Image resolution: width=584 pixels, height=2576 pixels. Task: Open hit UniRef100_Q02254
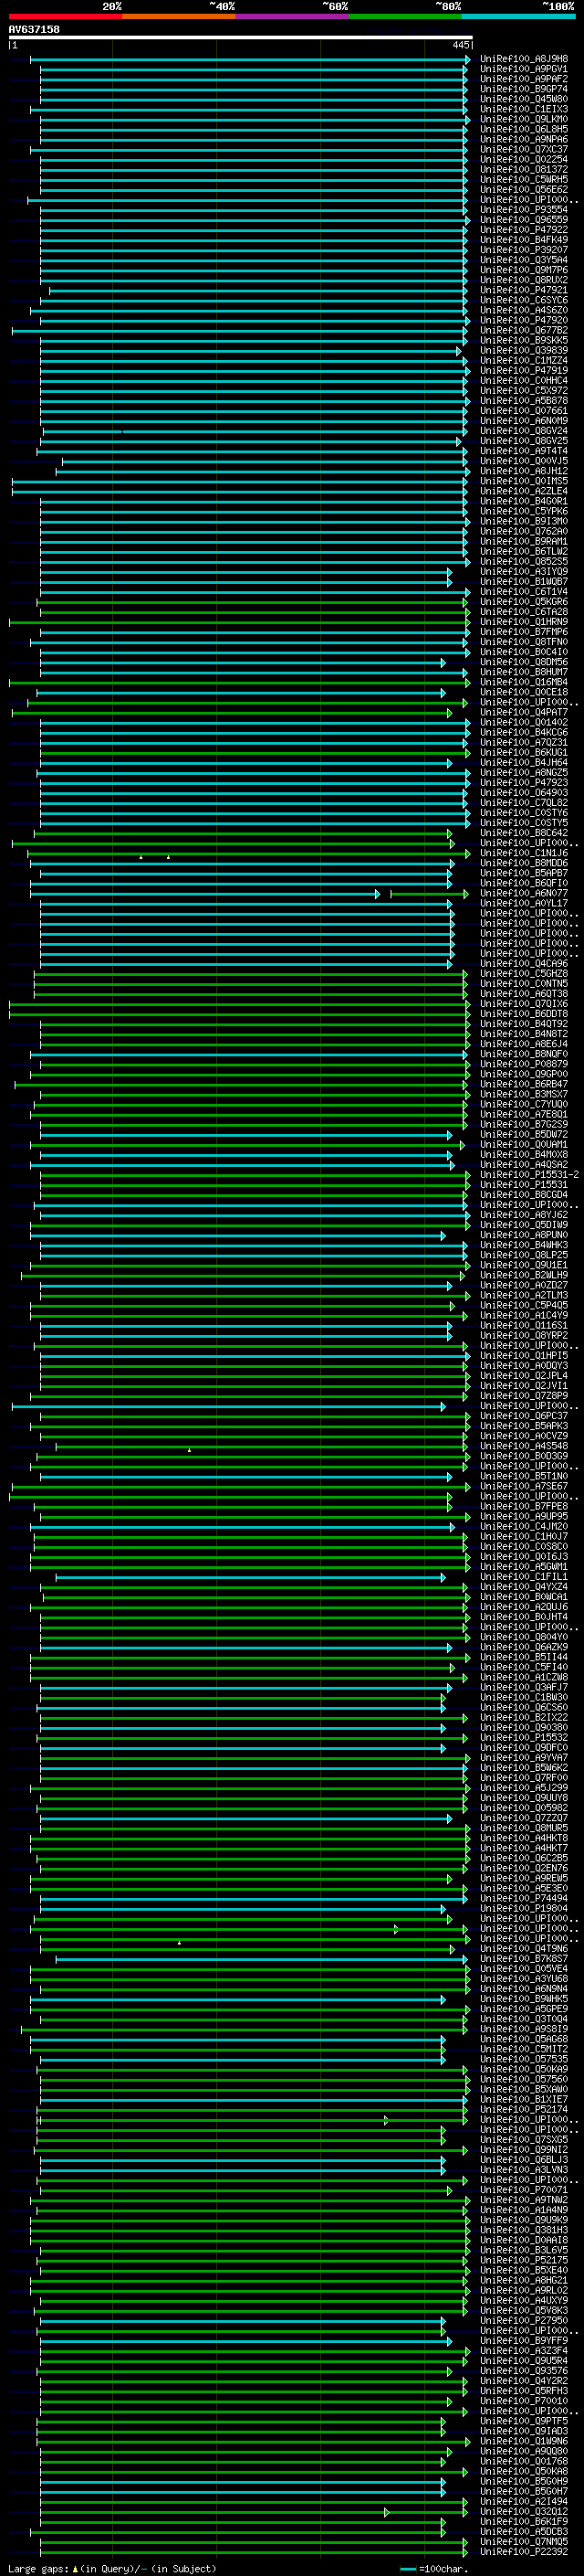524,160
